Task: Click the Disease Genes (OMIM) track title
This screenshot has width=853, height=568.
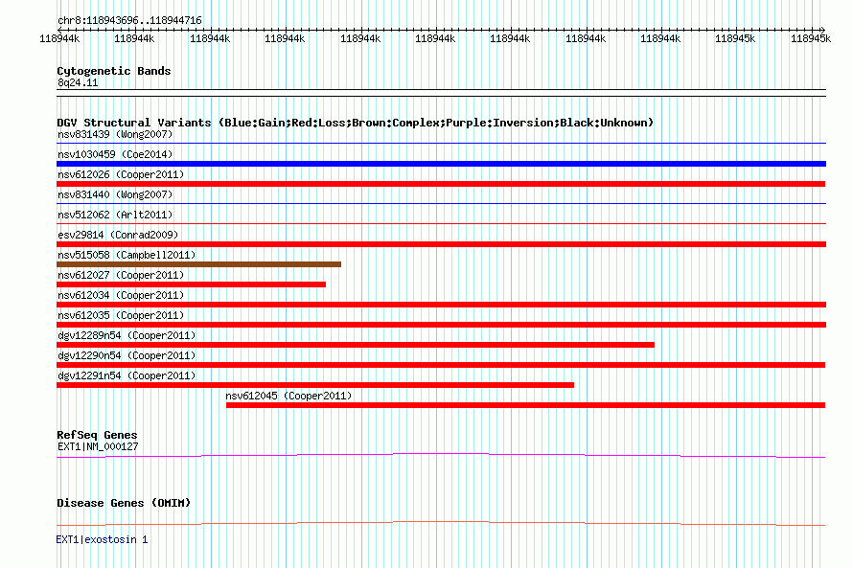Action: pos(124,503)
